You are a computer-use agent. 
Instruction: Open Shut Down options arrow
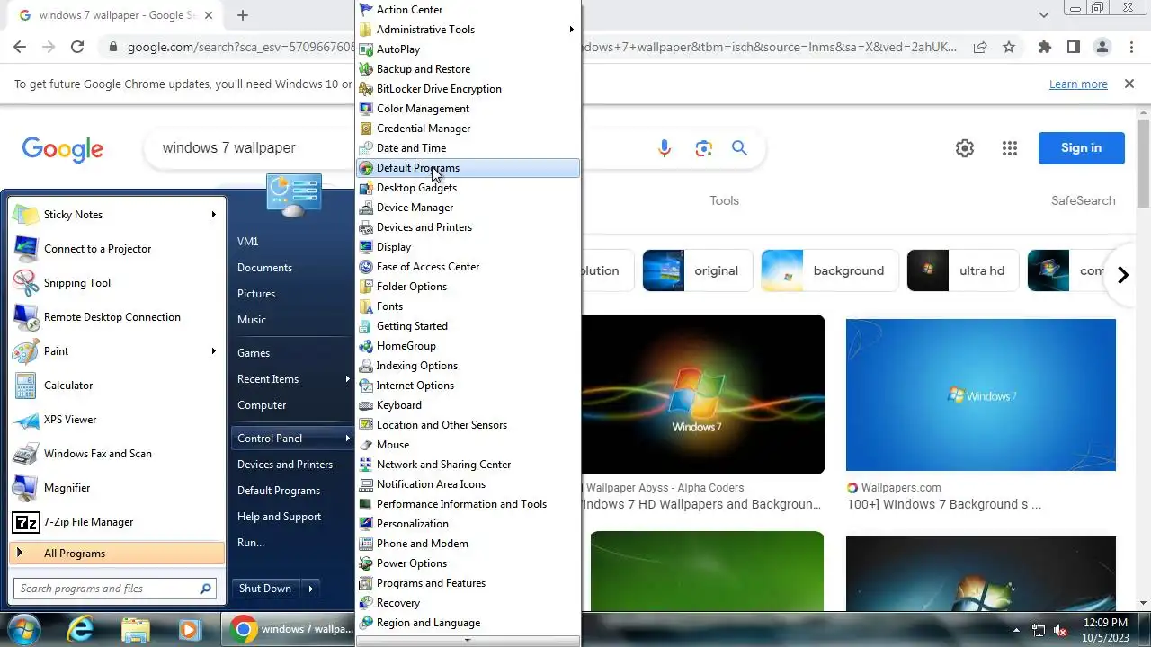click(311, 589)
